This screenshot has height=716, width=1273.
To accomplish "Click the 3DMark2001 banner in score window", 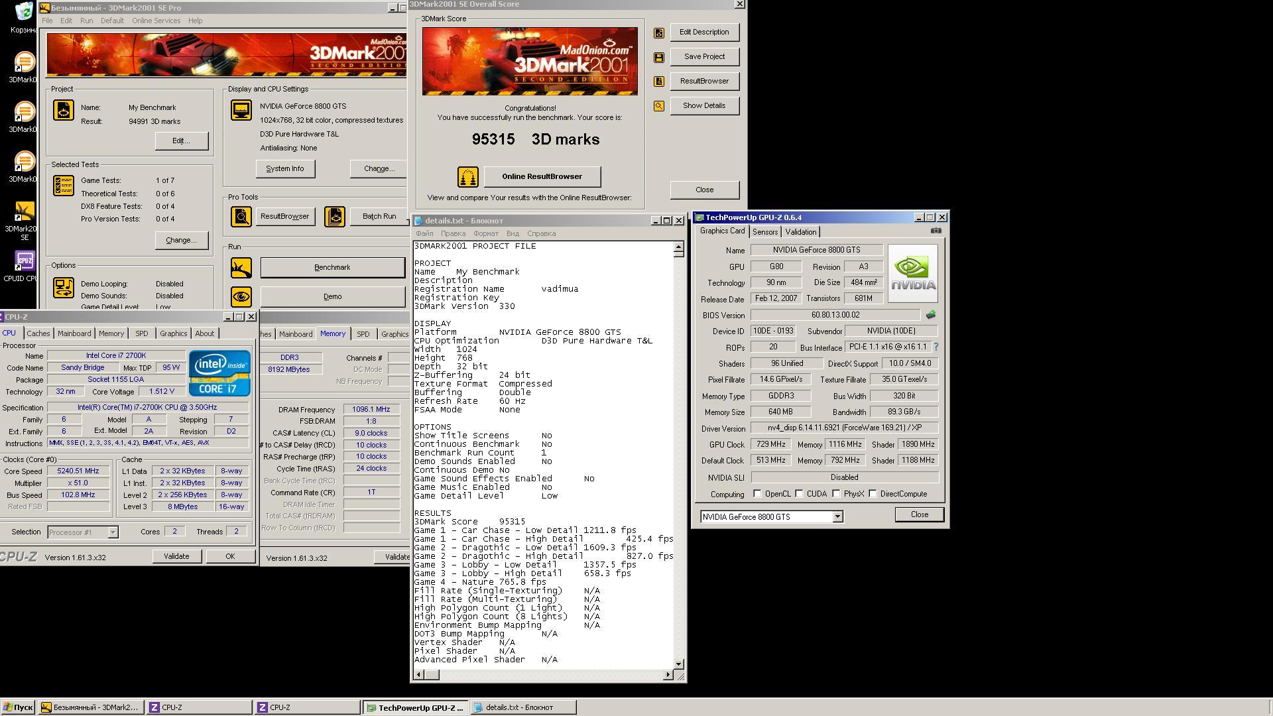I will [x=530, y=61].
